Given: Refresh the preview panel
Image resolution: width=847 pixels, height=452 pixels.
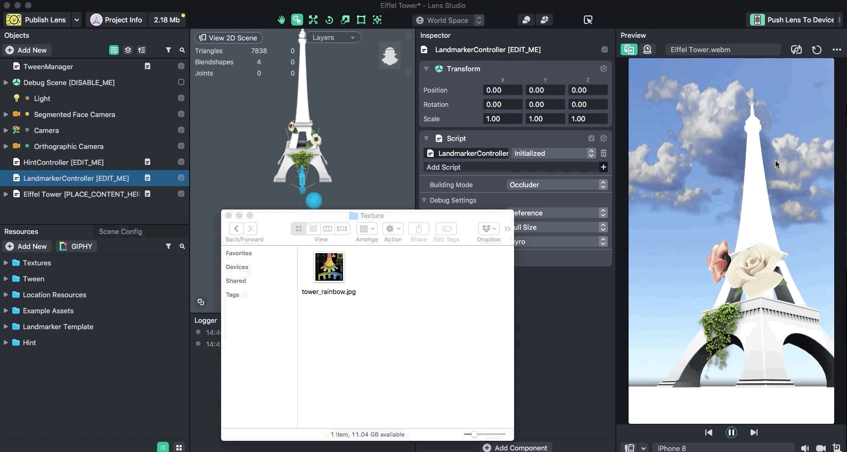Looking at the screenshot, I should (x=816, y=49).
